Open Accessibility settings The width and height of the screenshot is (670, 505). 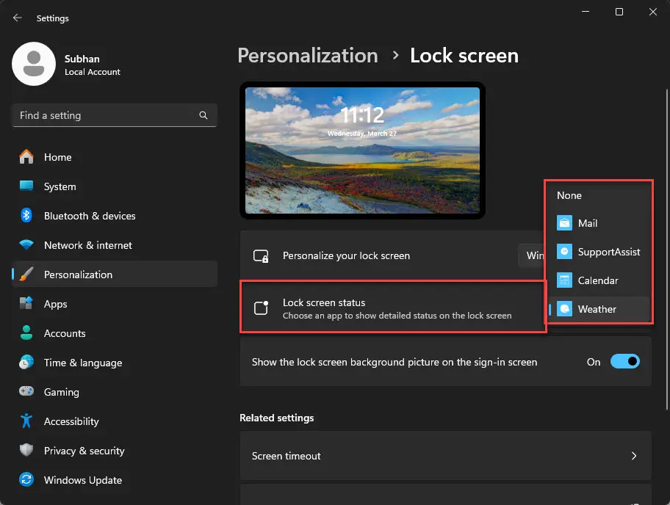[x=115, y=421]
